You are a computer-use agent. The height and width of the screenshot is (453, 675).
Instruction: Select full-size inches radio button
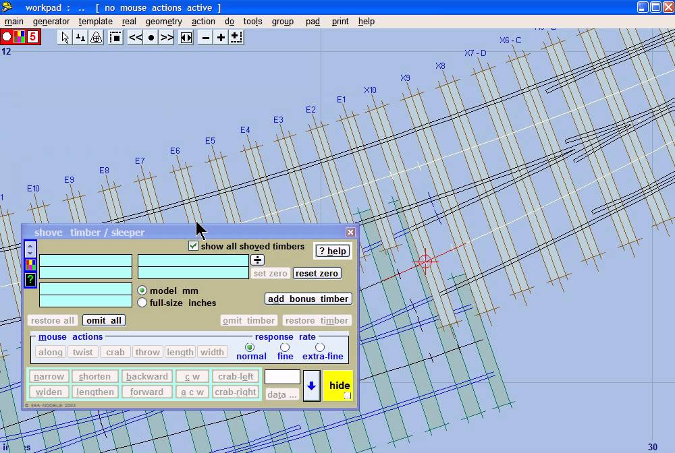click(x=142, y=303)
